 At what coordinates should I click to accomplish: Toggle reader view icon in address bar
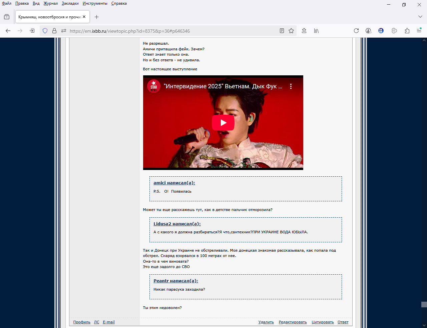[282, 31]
